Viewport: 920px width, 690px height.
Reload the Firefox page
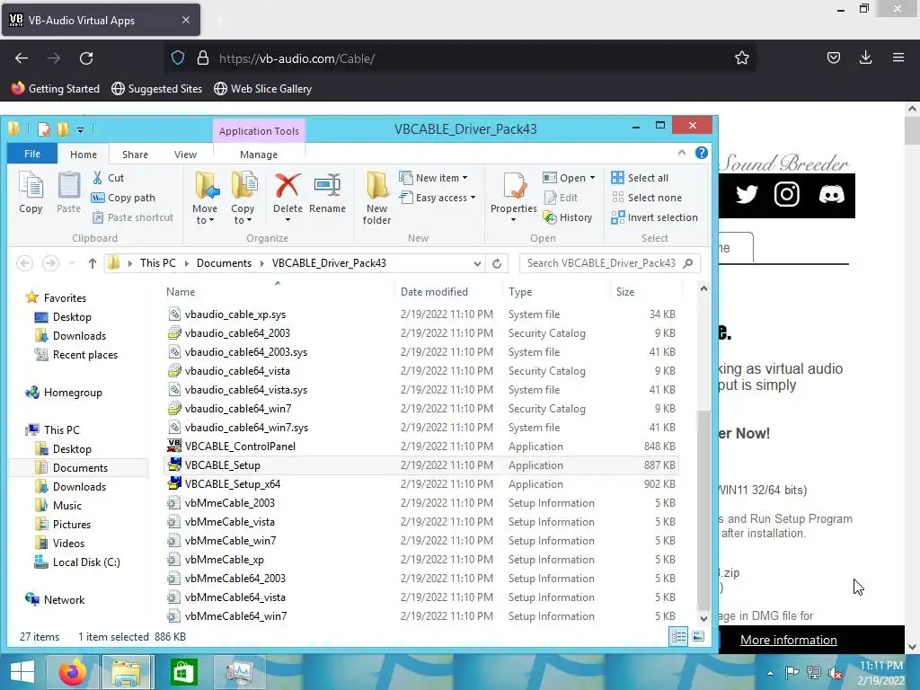click(x=86, y=58)
